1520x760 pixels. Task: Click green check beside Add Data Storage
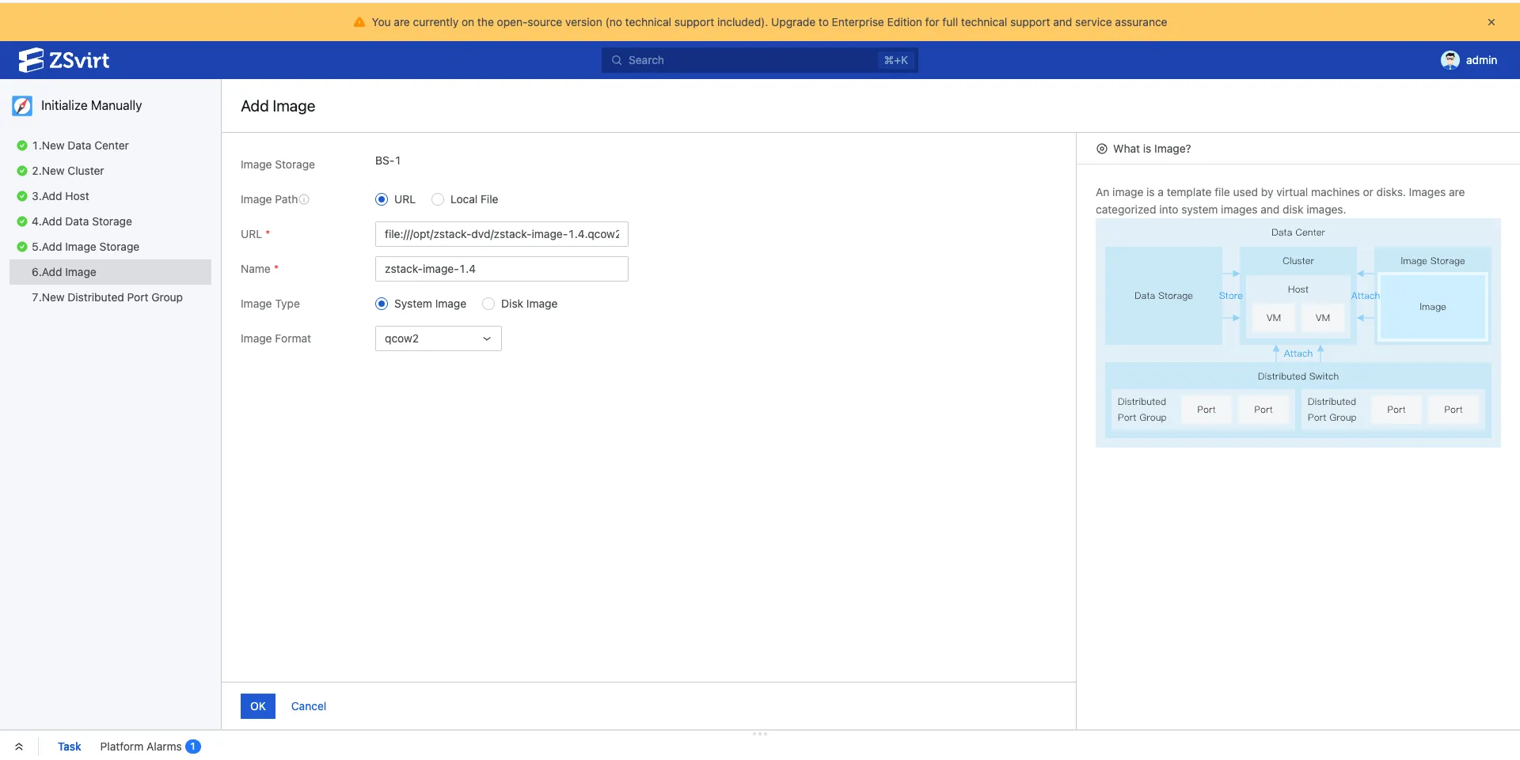click(22, 221)
